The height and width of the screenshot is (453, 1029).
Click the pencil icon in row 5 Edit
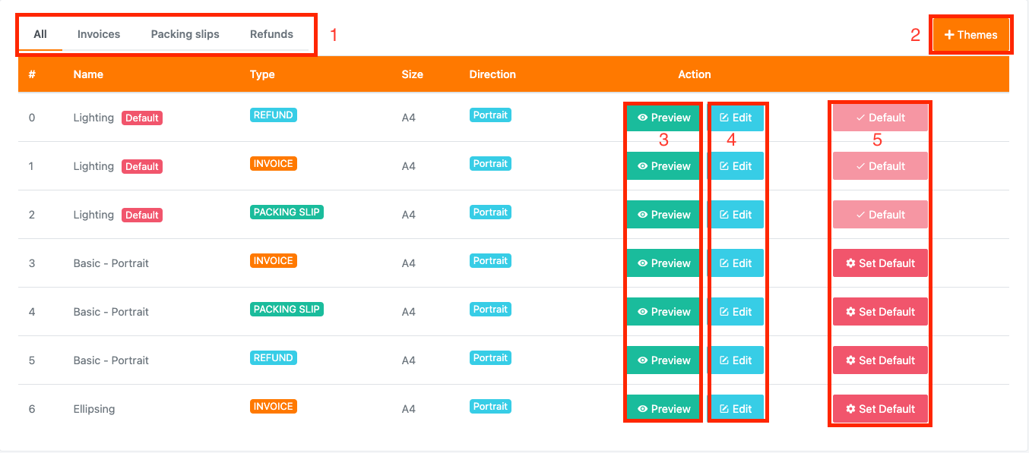[723, 360]
